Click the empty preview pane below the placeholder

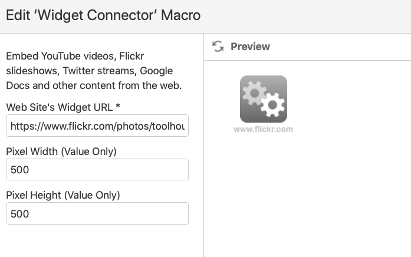[x=307, y=195]
